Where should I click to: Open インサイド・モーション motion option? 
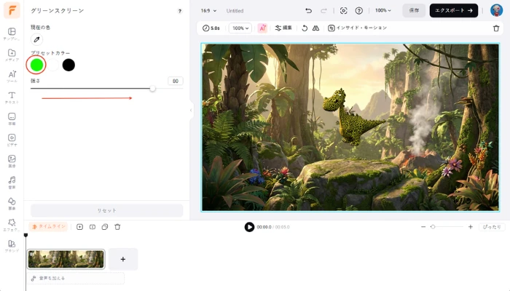click(357, 28)
